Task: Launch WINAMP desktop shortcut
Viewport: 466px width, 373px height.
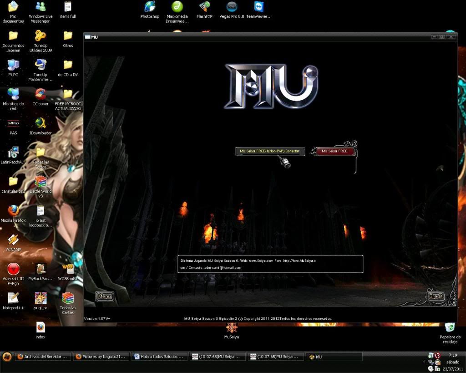Action: pos(13,243)
